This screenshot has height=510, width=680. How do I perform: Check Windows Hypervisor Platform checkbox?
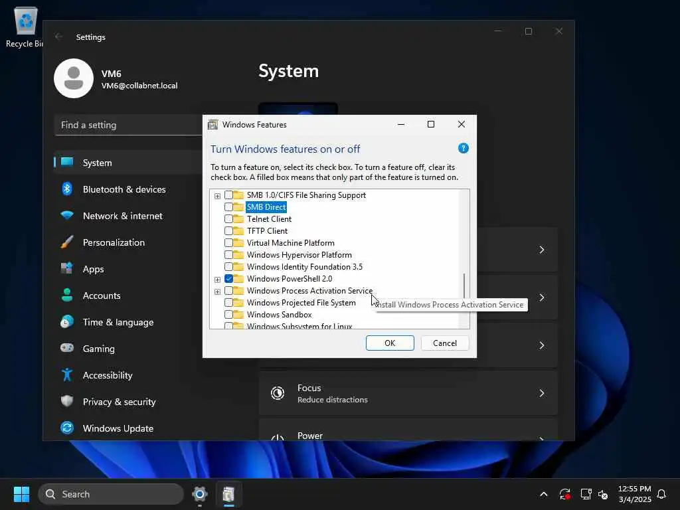[x=228, y=254]
